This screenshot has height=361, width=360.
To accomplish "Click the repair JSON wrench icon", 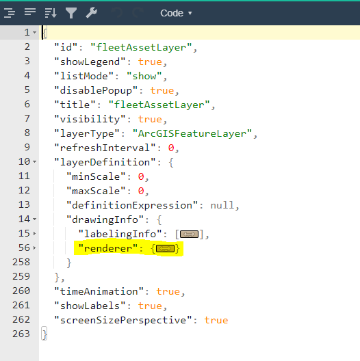I will pos(92,13).
